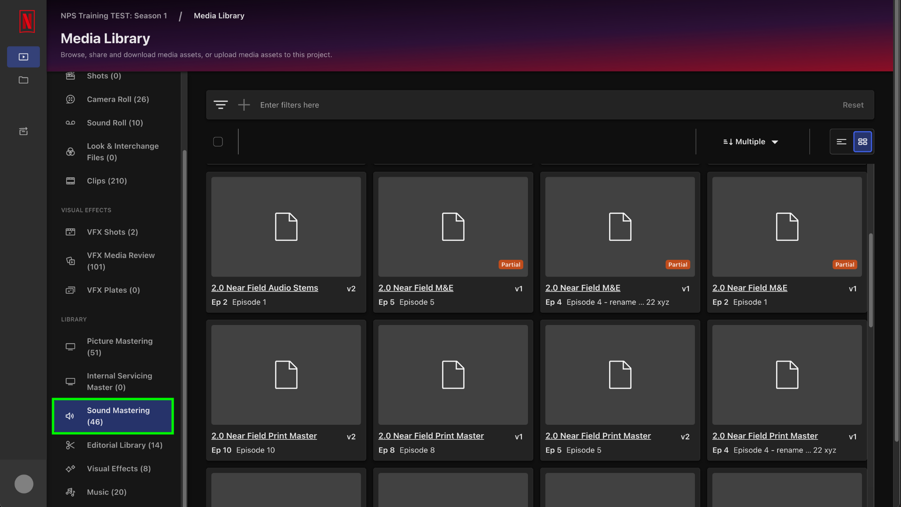Viewport: 901px width, 507px height.
Task: Click the sort dropdown arrow
Action: [x=775, y=142]
